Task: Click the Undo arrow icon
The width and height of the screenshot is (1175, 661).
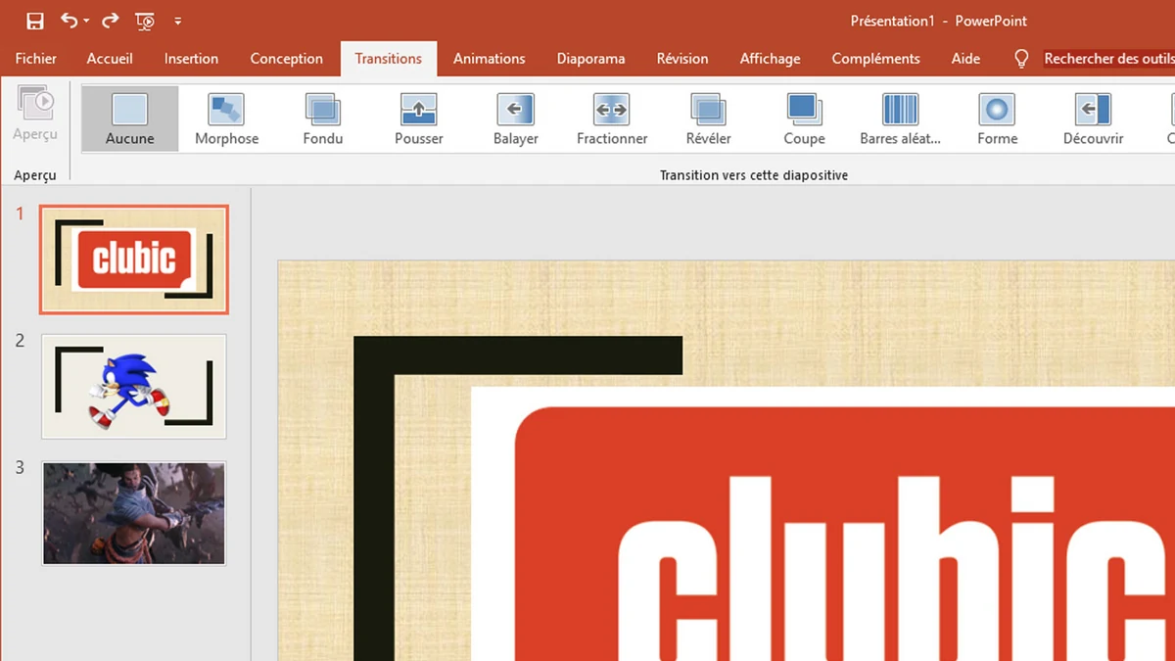Action: (69, 20)
